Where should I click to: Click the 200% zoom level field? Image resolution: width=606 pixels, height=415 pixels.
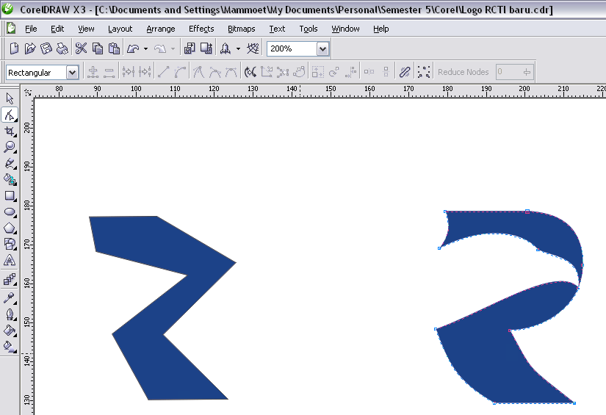pos(292,48)
